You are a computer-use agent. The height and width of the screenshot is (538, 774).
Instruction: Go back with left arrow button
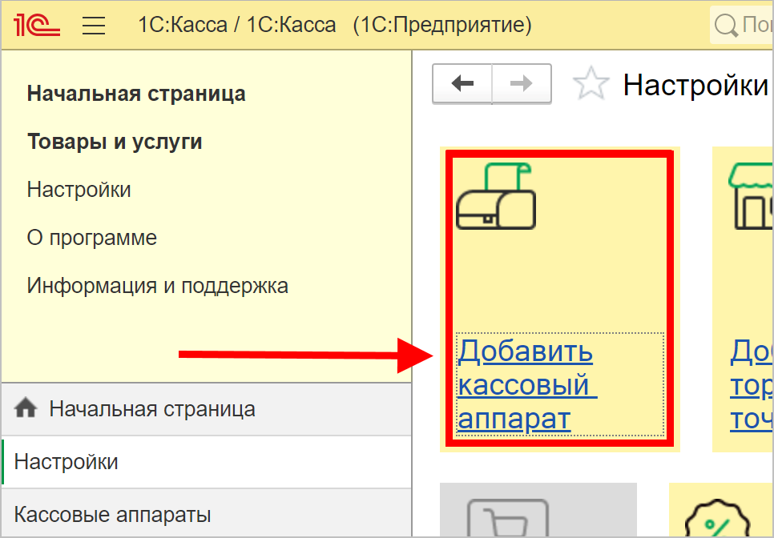[462, 83]
